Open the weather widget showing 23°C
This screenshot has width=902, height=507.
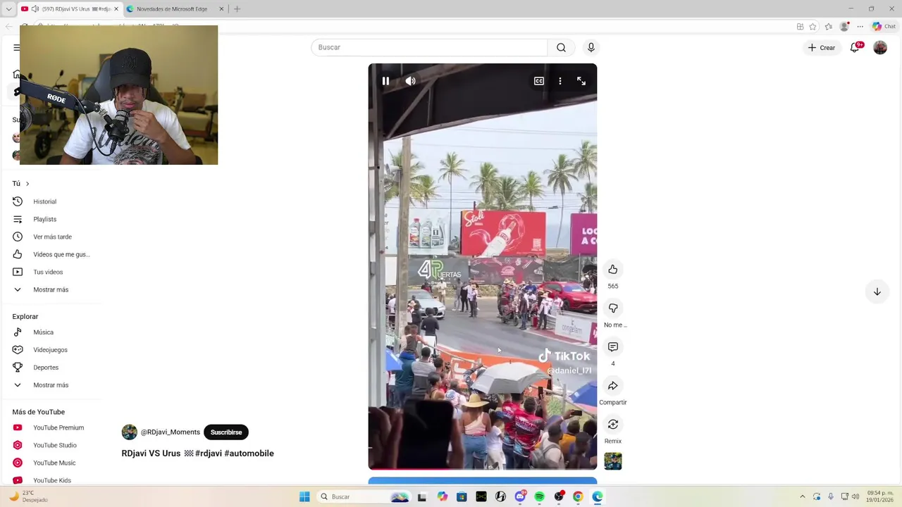pos(28,497)
